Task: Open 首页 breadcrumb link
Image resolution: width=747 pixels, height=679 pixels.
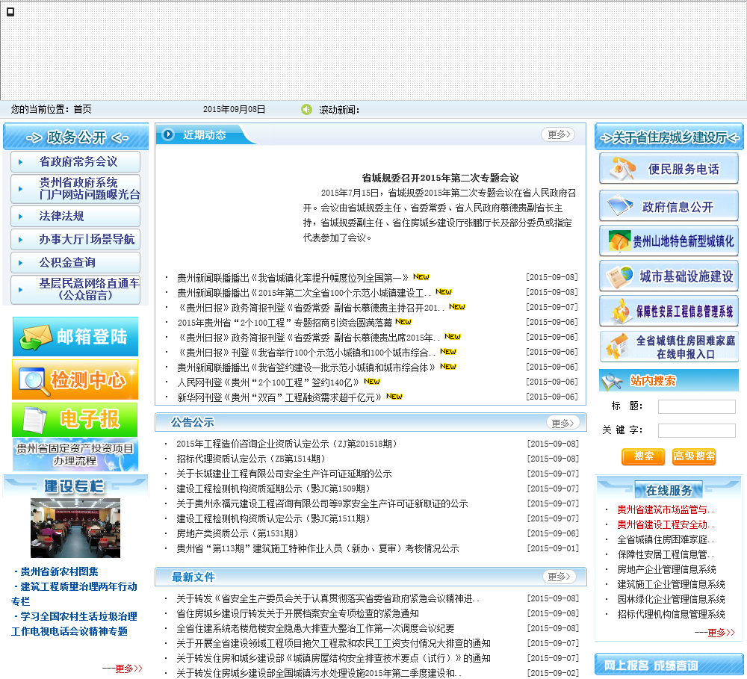Action: (82, 109)
